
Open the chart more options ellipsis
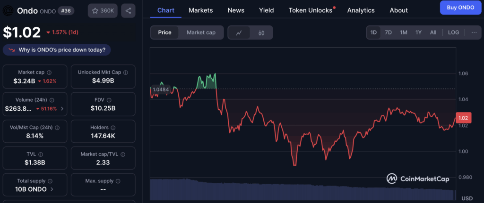click(x=474, y=32)
